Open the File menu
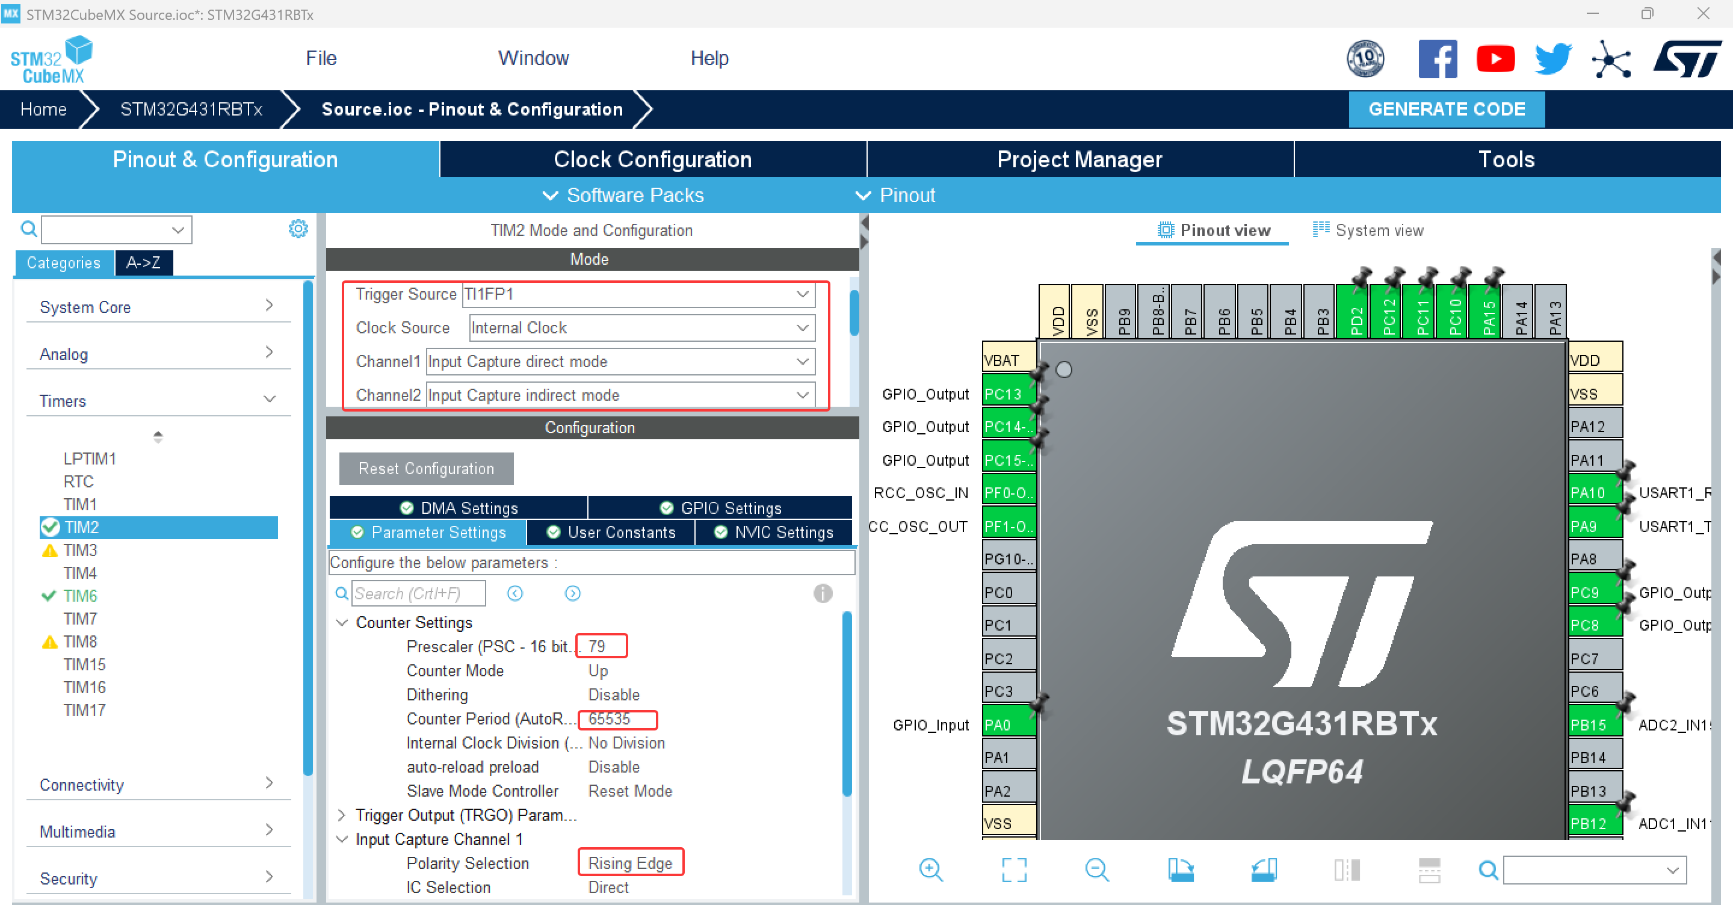This screenshot has height=917, width=1733. [321, 58]
